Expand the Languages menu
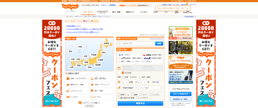The image size is (258, 108). coord(190,16)
